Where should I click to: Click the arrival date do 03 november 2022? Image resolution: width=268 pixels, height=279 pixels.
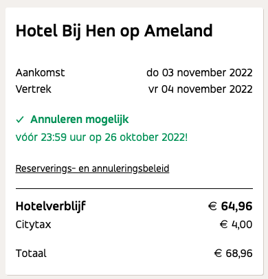[x=199, y=73]
